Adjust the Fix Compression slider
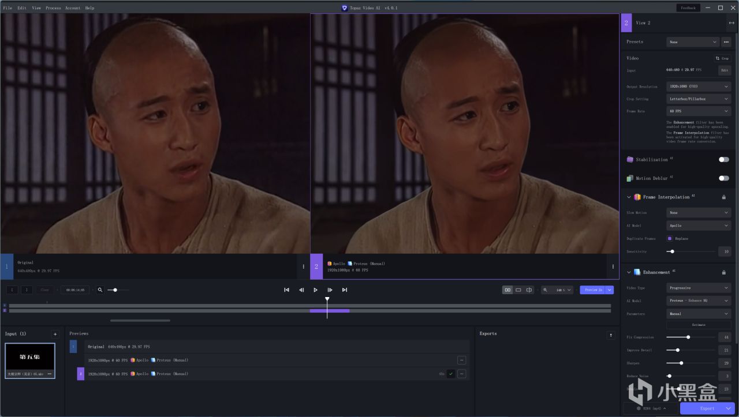This screenshot has height=417, width=739. pyautogui.click(x=691, y=337)
